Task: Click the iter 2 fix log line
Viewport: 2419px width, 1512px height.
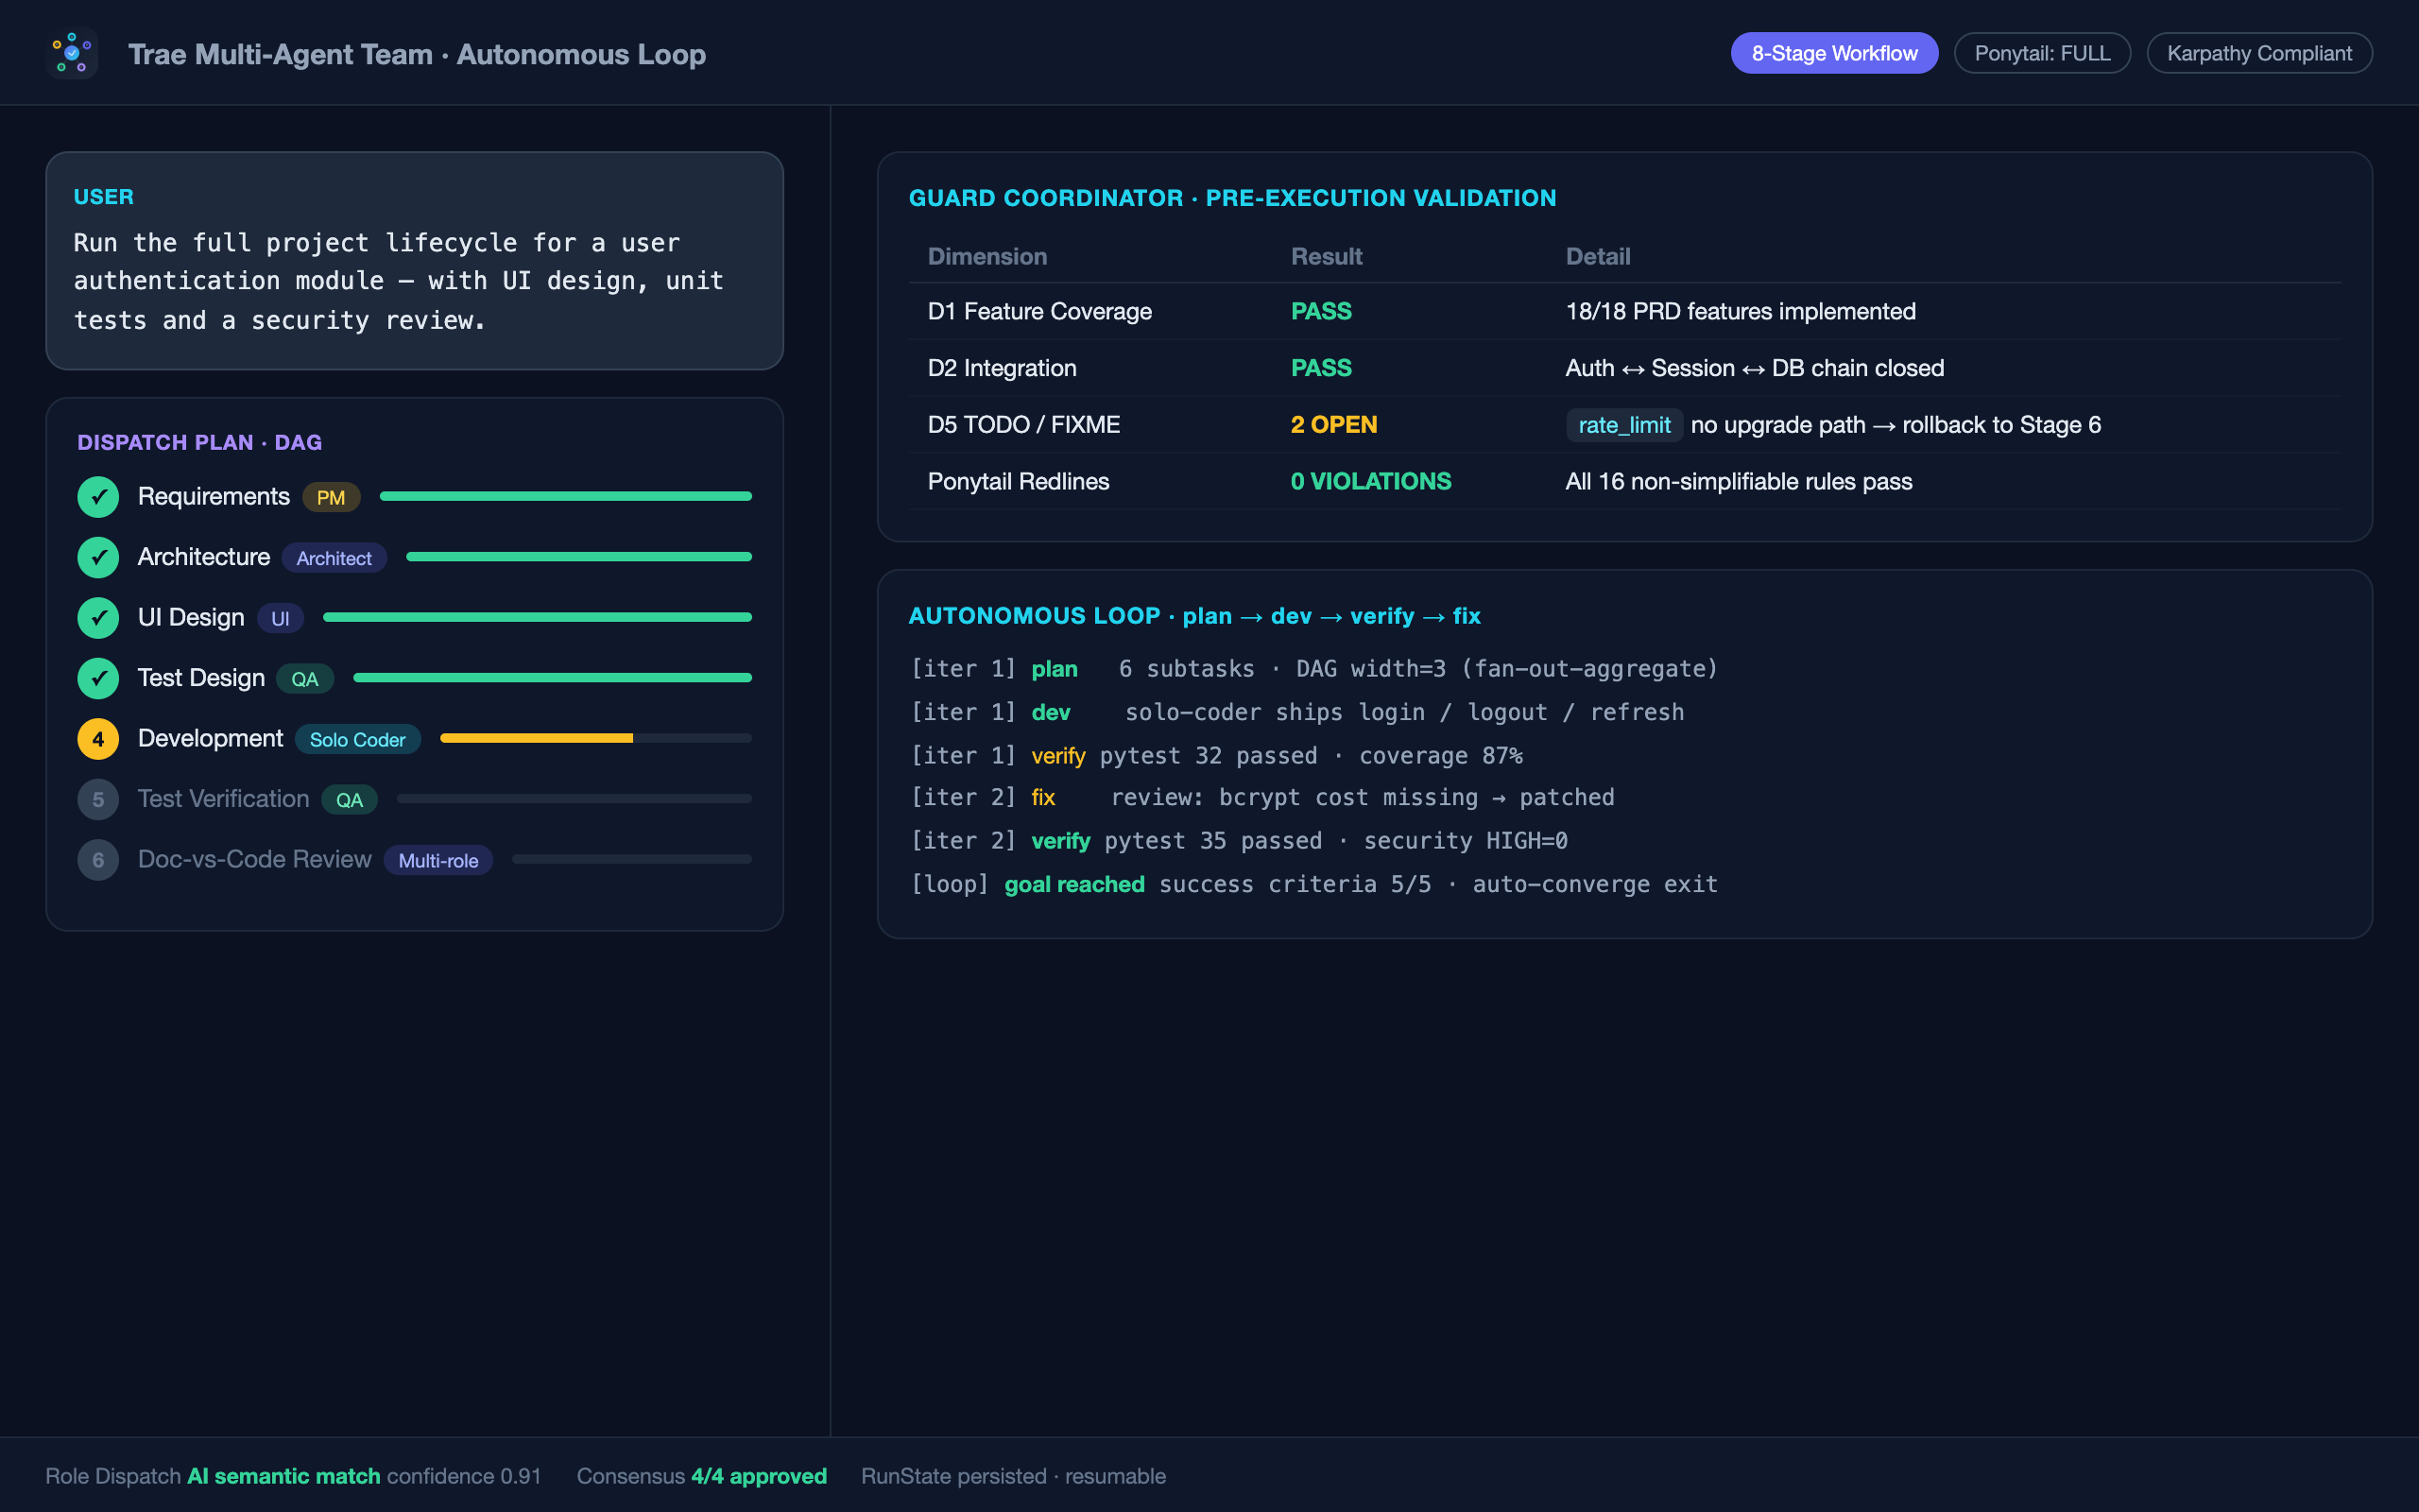Action: pos(1261,797)
